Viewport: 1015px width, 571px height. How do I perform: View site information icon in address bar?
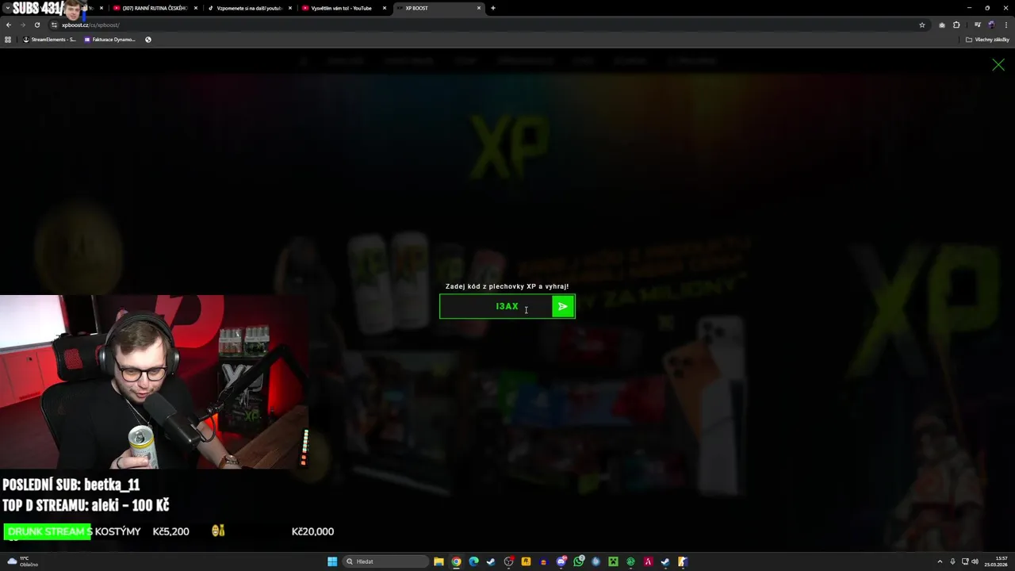(54, 25)
